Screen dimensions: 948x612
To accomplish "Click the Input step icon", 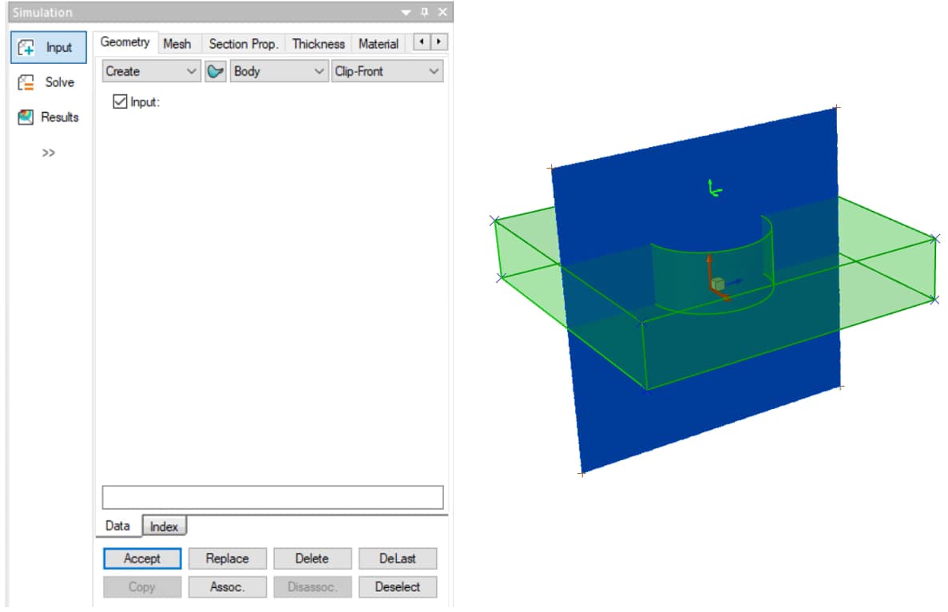I will click(27, 48).
